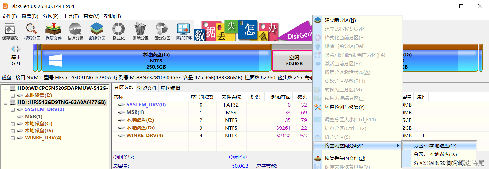The image size is (489, 169).
Task: Open the Recover Files (恢复文件) tool
Action: coord(53,32)
